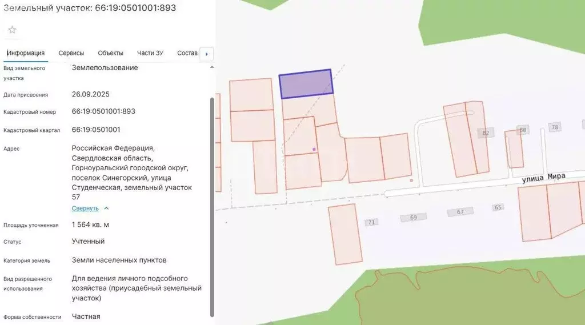Click the house number 71 marker
Screen dimensions: 585x325
371,222
